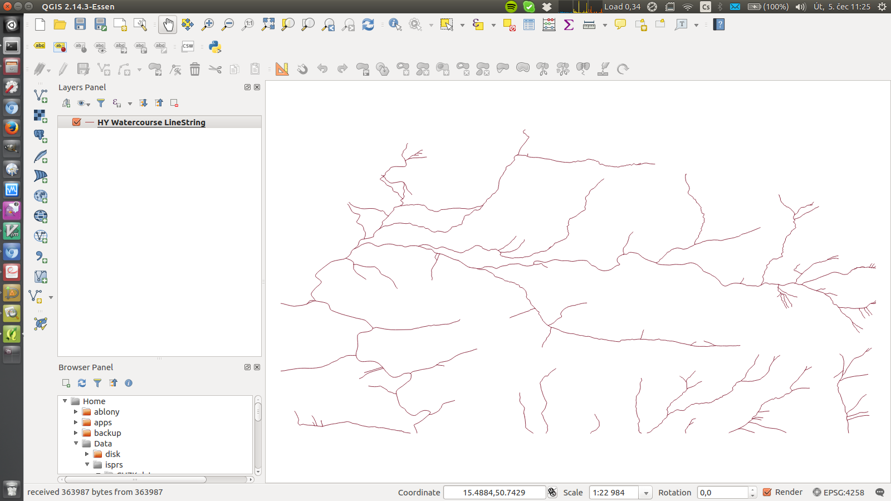Image resolution: width=891 pixels, height=501 pixels.
Task: Collapse the Data folder
Action: (x=76, y=443)
